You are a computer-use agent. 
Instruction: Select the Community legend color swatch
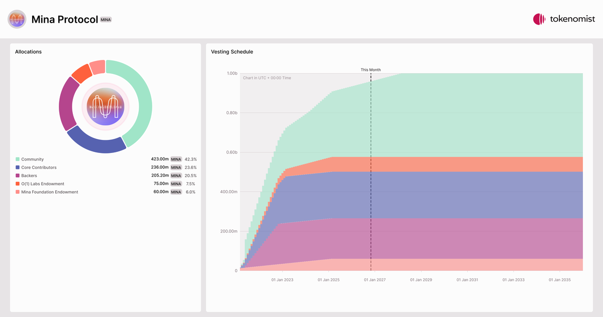pos(18,160)
